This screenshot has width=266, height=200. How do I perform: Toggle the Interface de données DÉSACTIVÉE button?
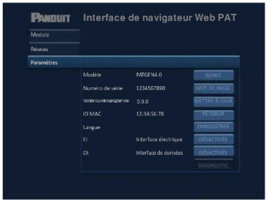(x=214, y=152)
